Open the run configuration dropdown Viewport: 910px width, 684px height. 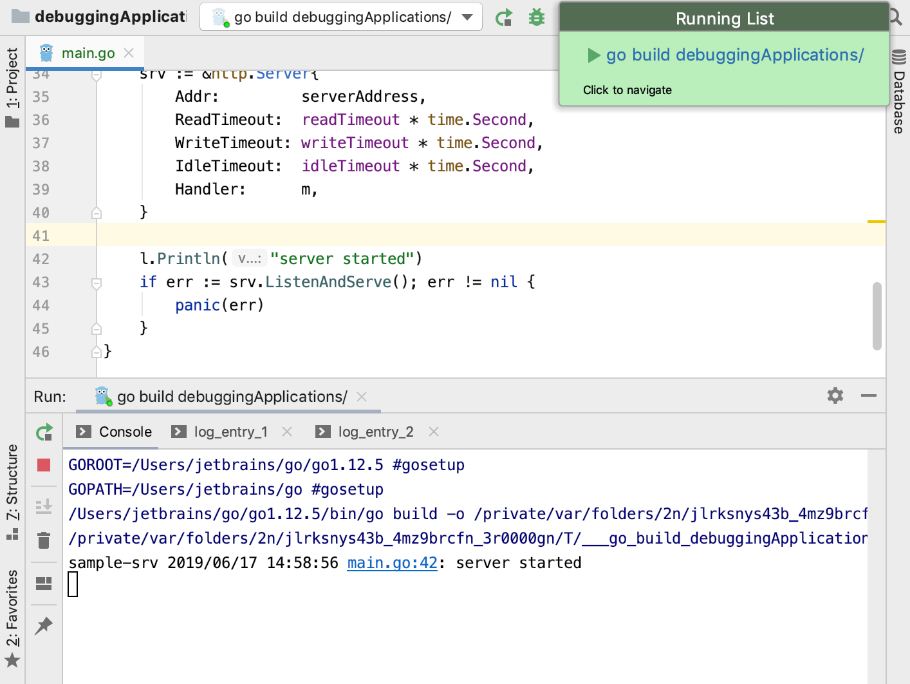click(x=467, y=17)
